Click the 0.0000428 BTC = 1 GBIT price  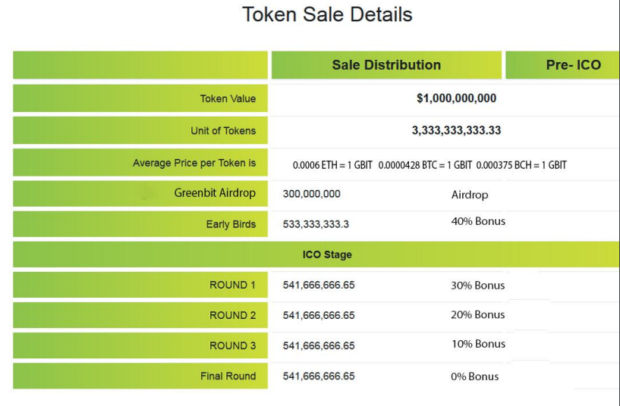(x=425, y=165)
